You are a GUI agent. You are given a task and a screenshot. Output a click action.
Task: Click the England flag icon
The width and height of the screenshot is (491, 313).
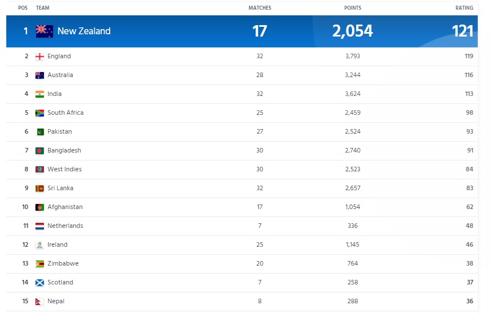pyautogui.click(x=40, y=57)
